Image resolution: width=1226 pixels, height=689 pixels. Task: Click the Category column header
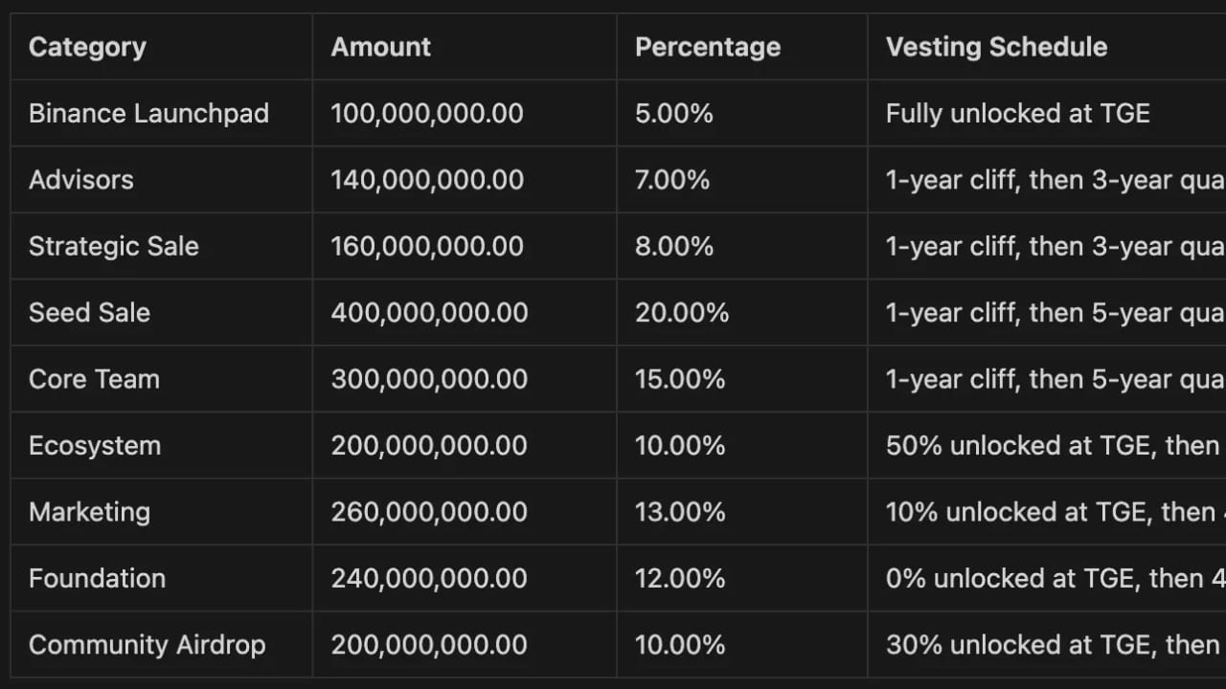[x=87, y=47]
